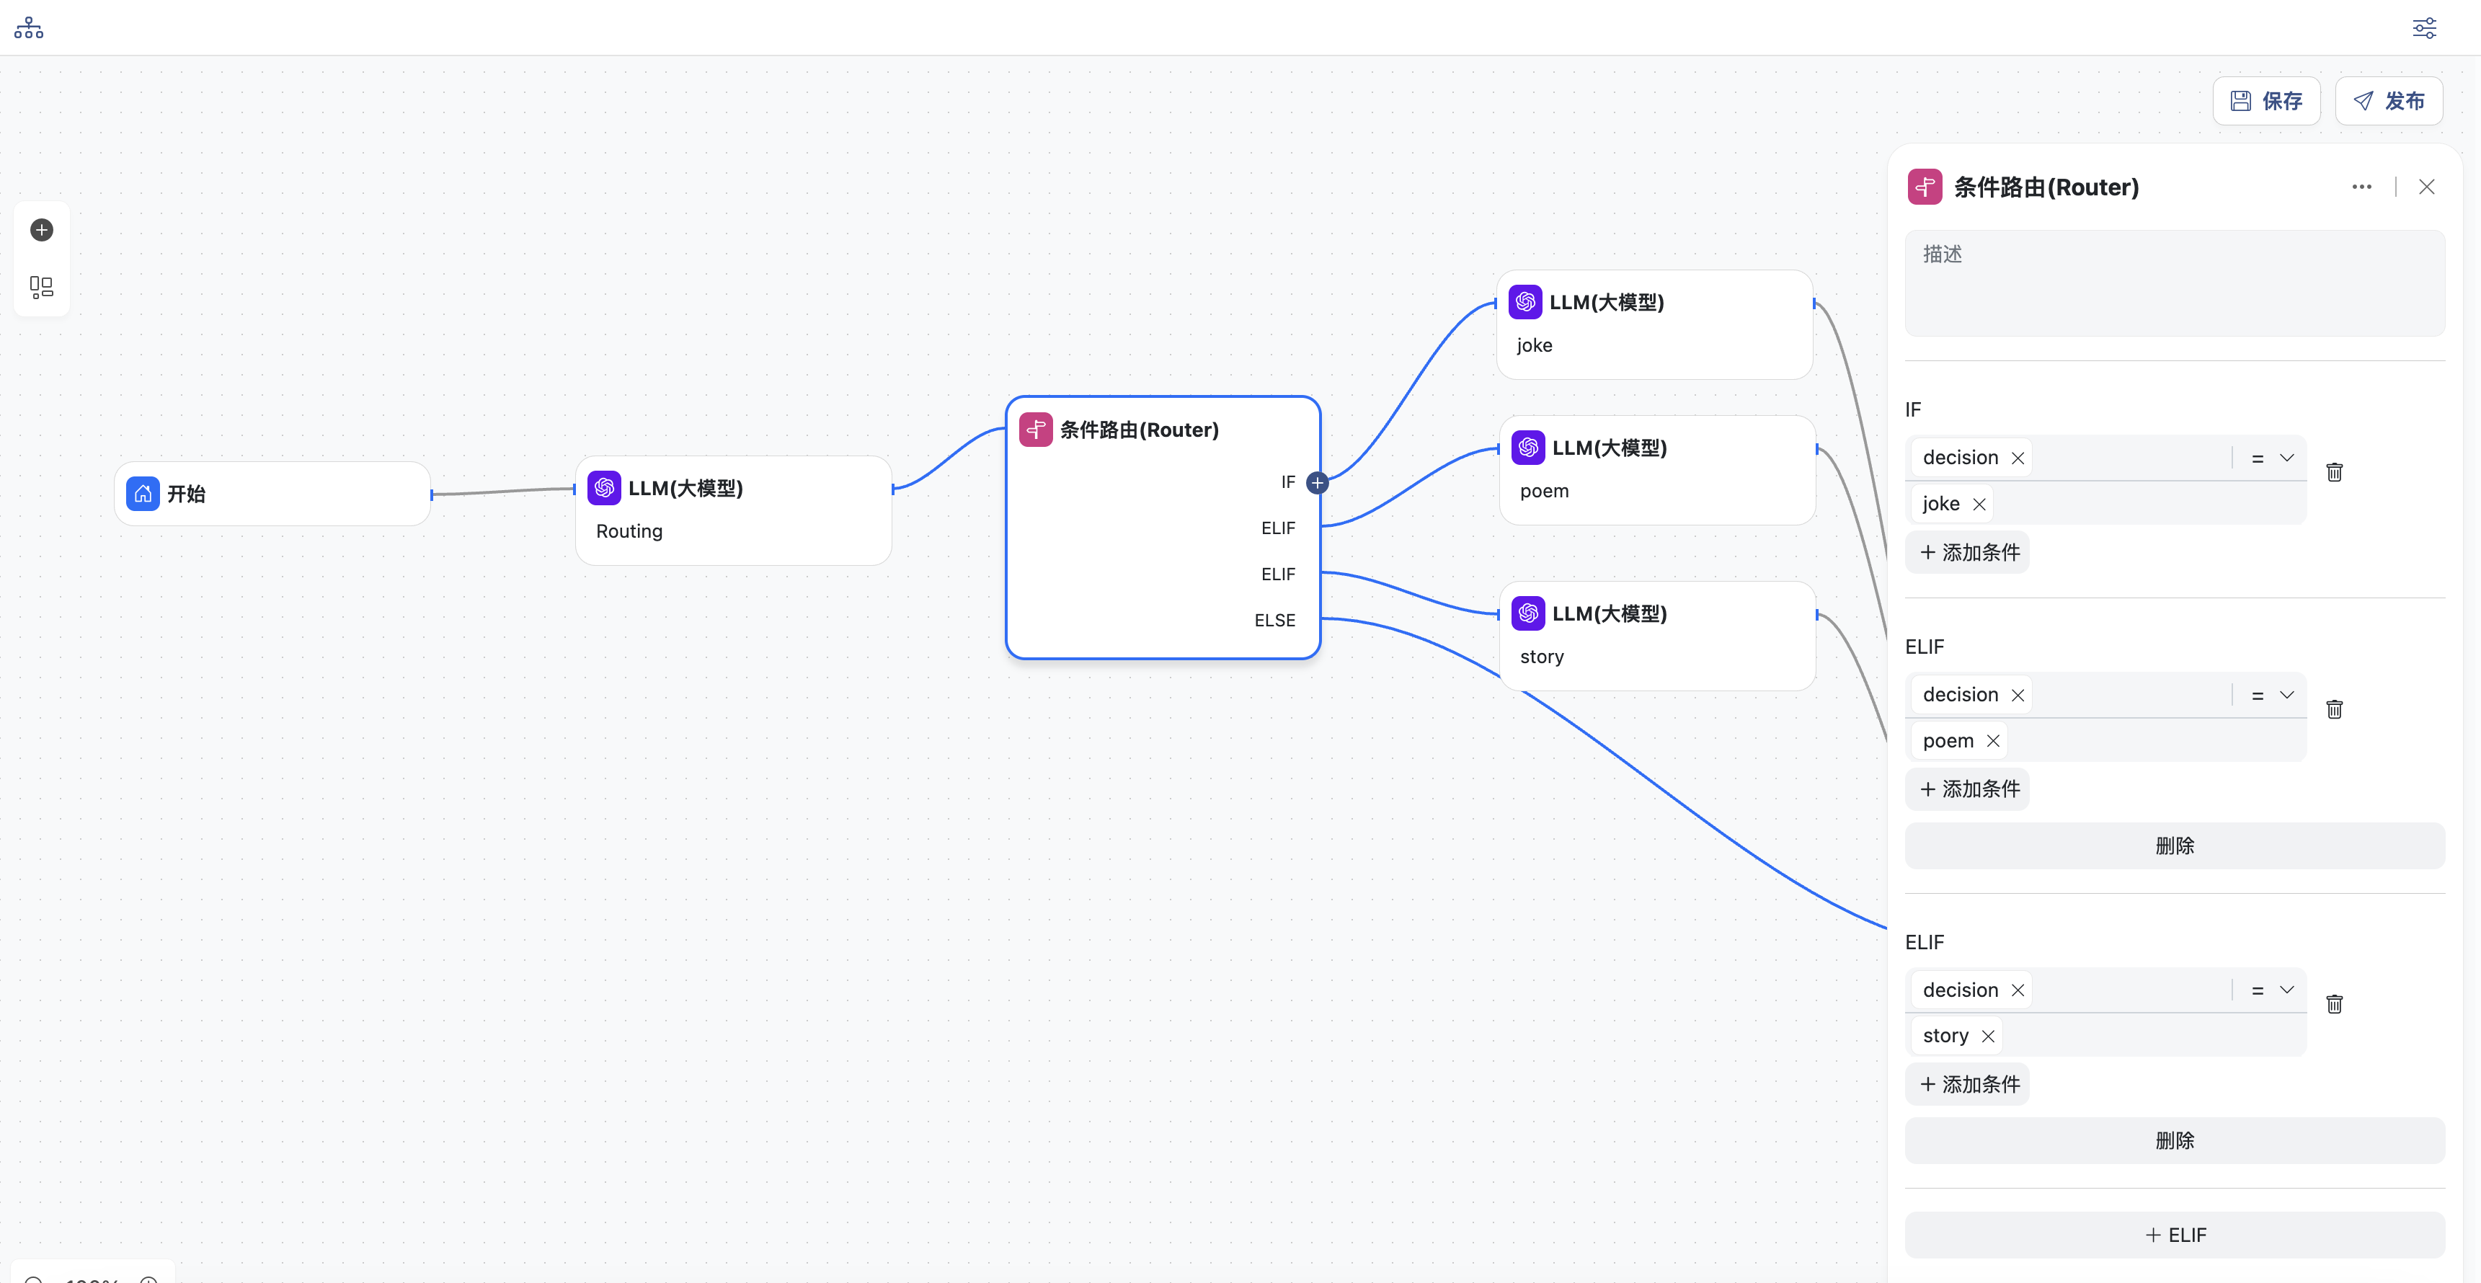Open the node layout panel icon
This screenshot has height=1283, width=2481.
(41, 287)
